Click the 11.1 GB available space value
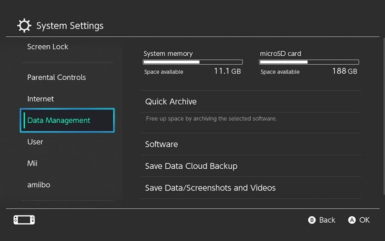Viewport: 385px width, 241px height. (227, 71)
